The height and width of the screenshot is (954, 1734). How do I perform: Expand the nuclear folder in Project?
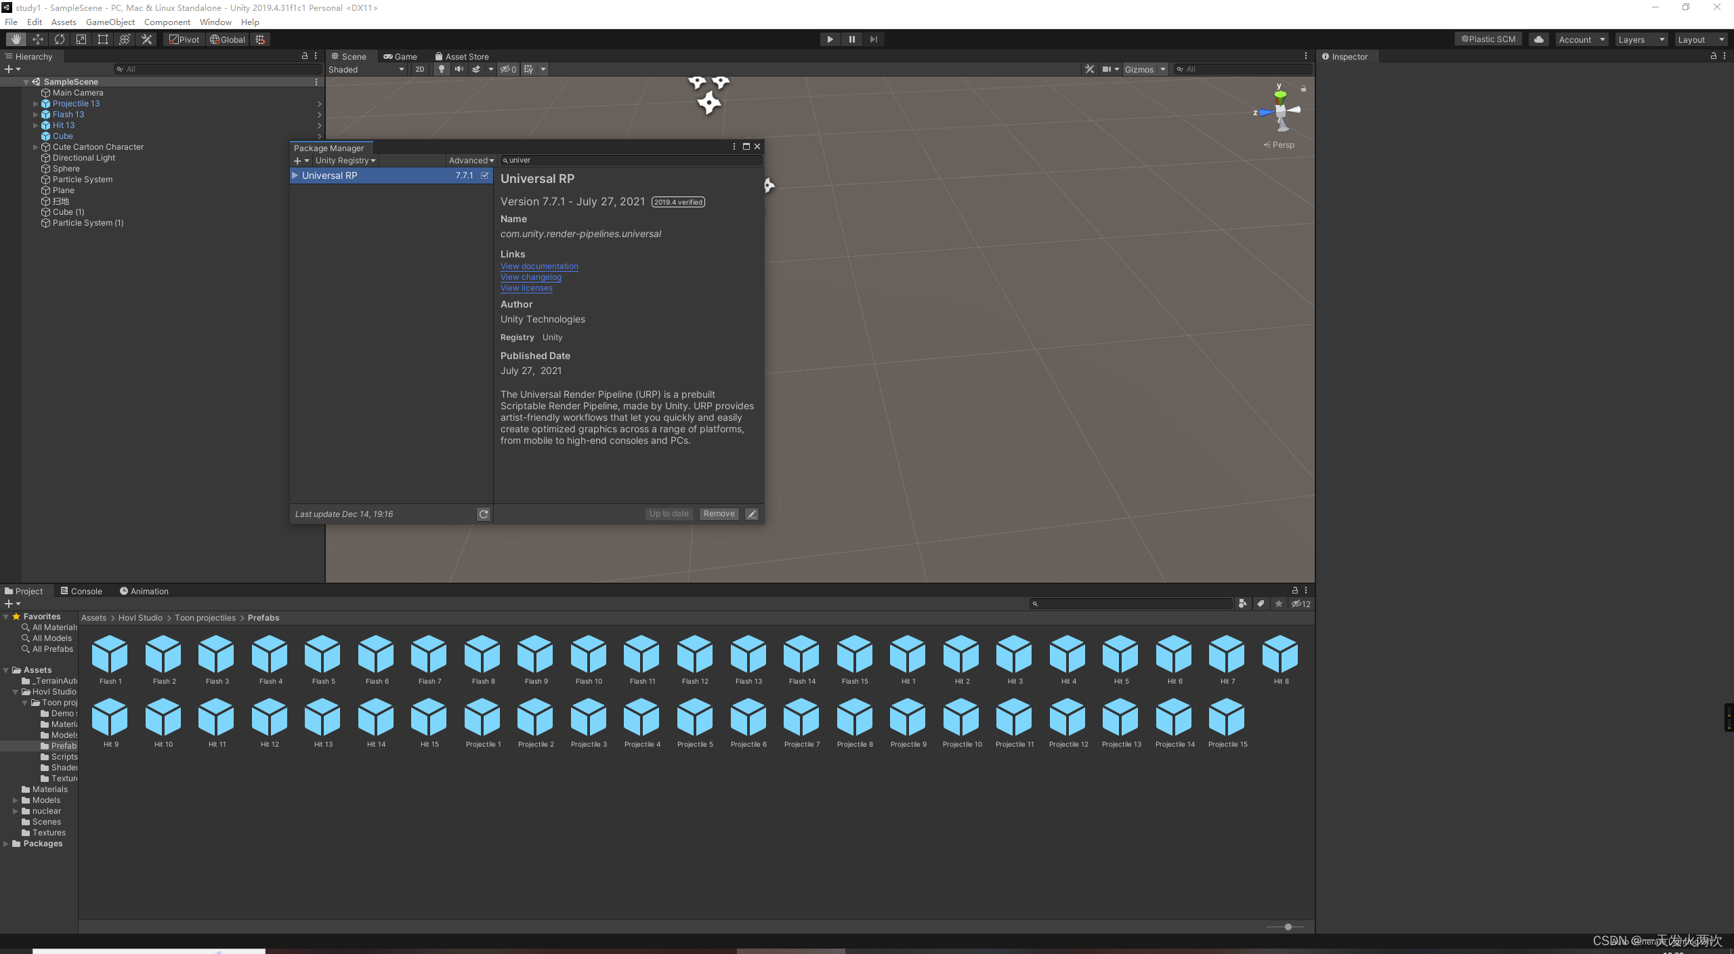pos(15,811)
